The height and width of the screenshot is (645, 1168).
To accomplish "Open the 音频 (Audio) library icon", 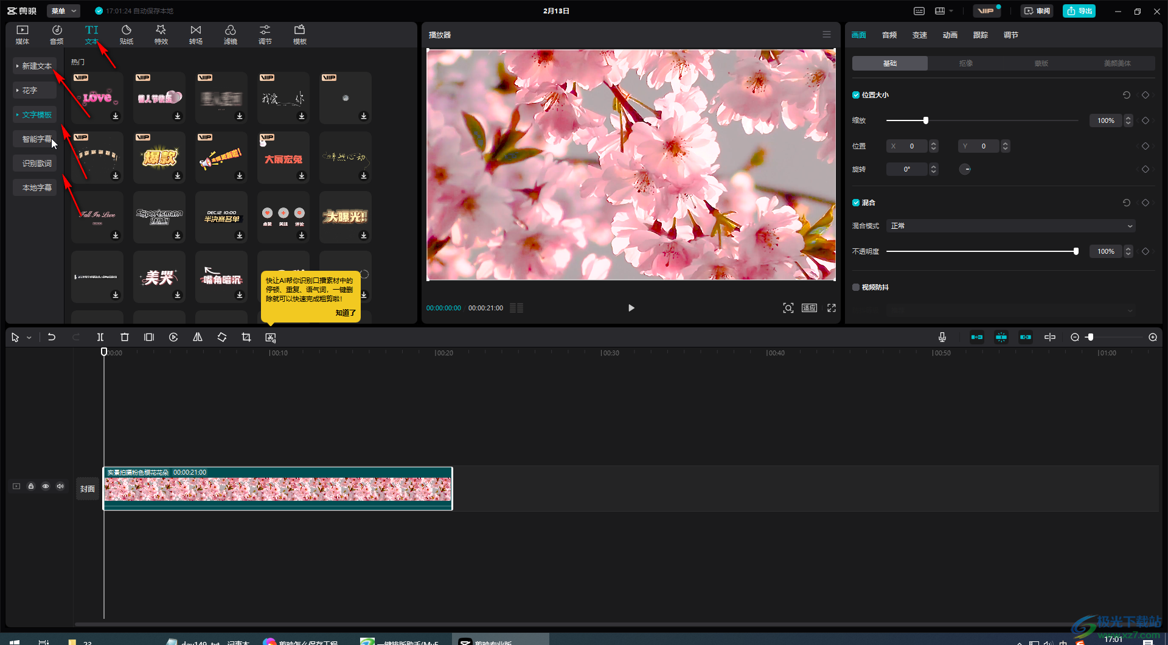I will [x=57, y=35].
